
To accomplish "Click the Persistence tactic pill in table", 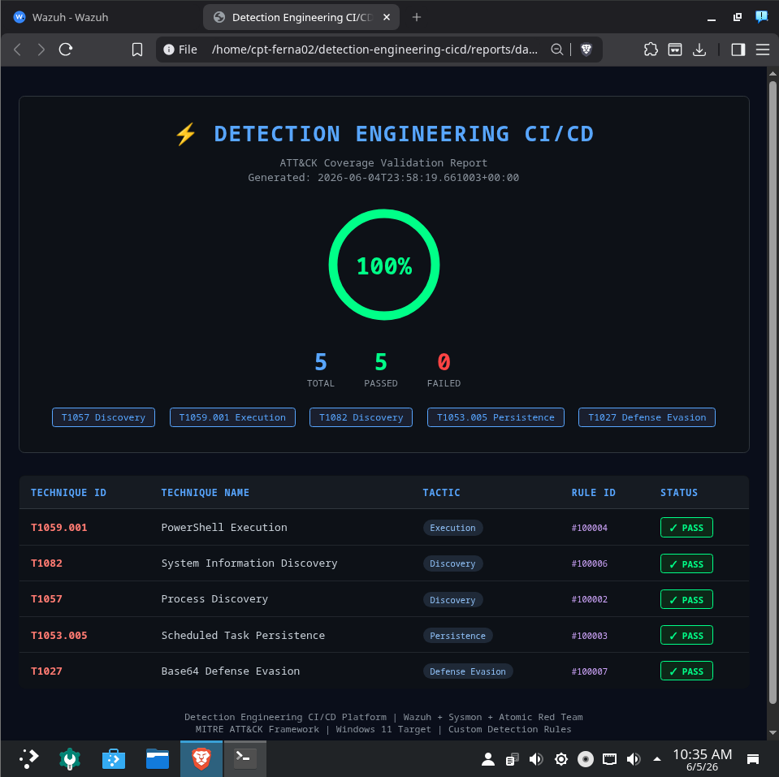I will 457,636.
